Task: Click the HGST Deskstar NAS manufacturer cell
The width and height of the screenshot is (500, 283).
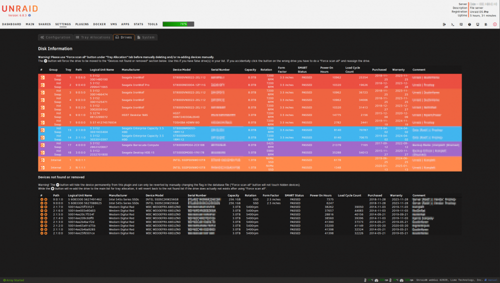Action: (x=134, y=115)
